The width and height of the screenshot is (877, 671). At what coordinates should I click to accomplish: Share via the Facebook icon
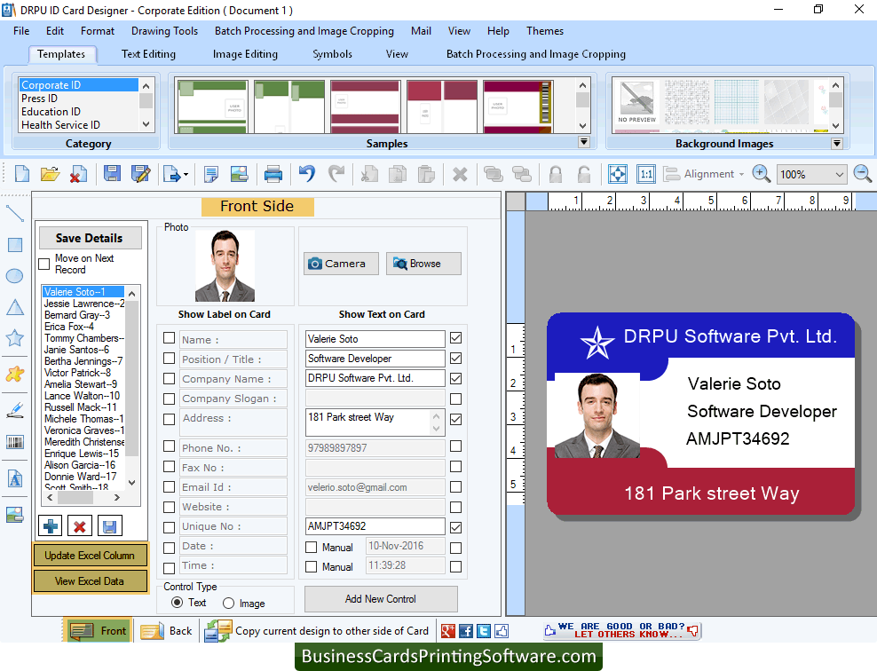point(466,631)
